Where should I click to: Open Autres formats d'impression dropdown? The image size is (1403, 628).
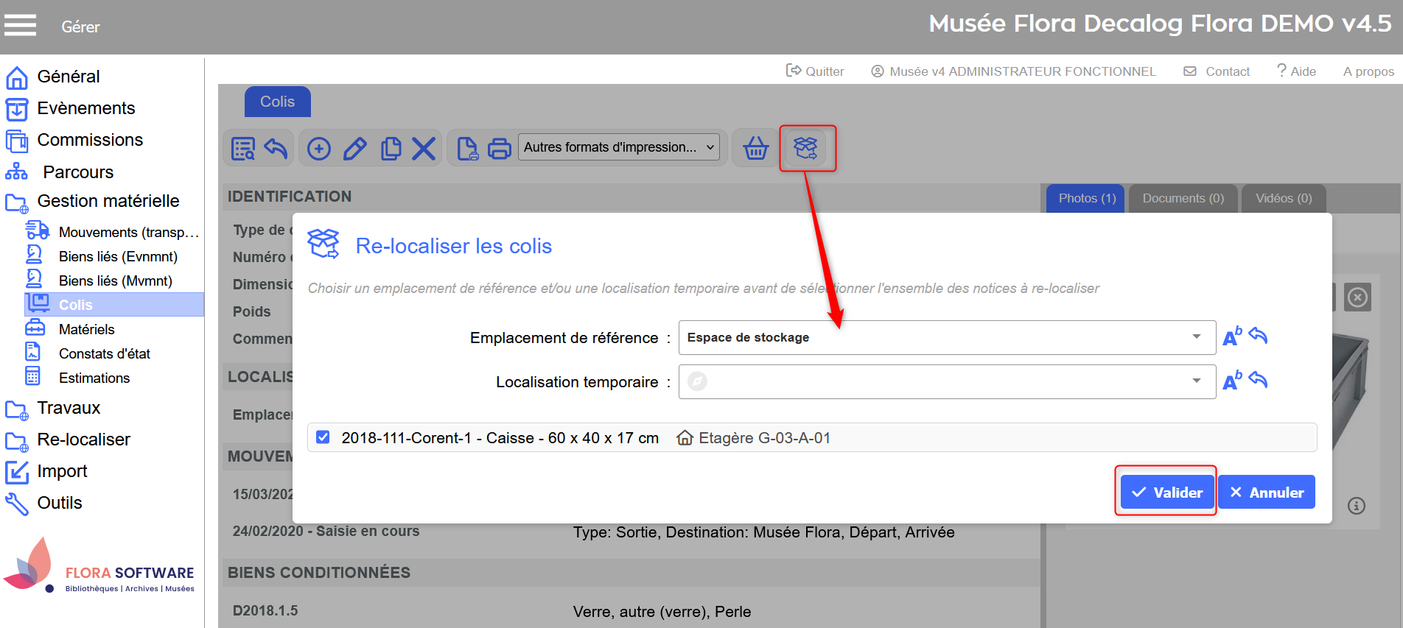[x=619, y=147]
